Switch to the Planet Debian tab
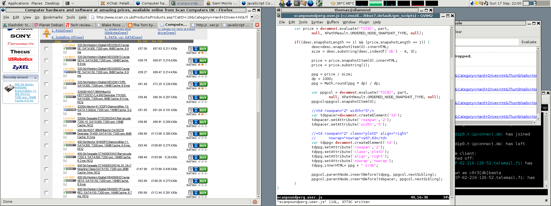The image size is (551, 206). tap(48, 25)
